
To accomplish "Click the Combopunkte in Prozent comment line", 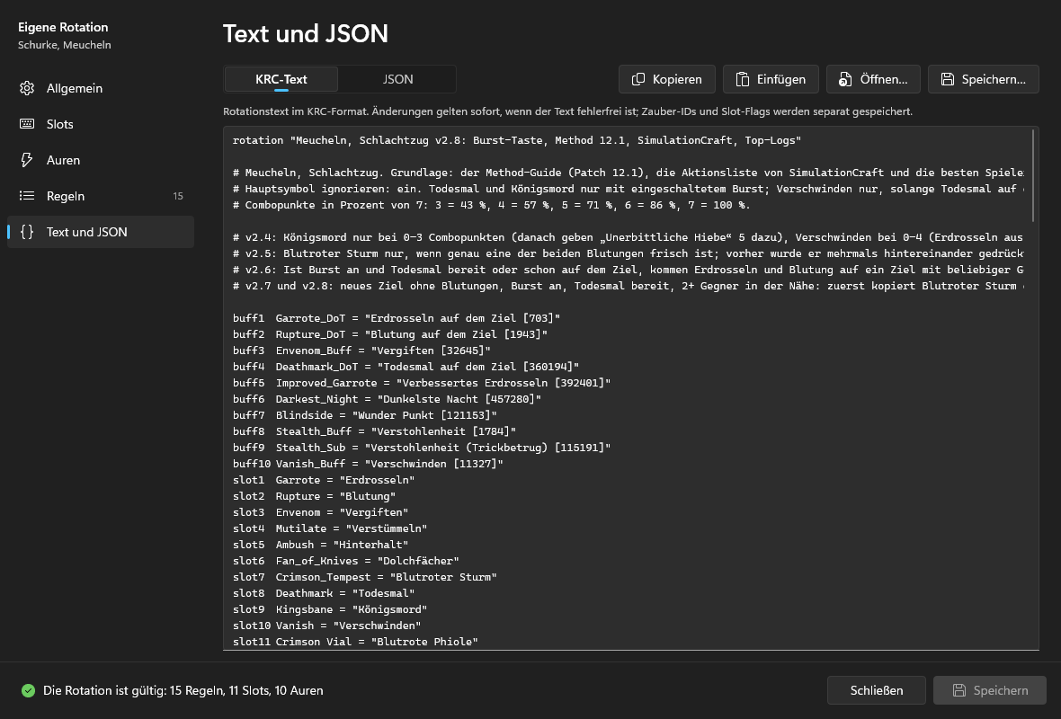I will [491, 205].
